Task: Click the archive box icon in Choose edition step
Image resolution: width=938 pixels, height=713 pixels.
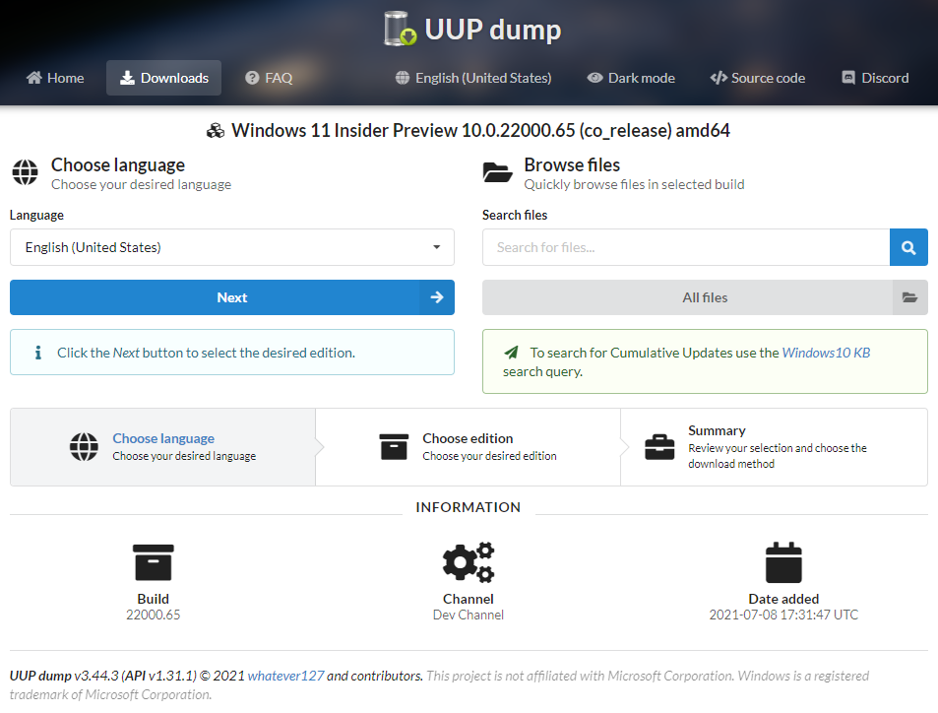Action: tap(394, 447)
